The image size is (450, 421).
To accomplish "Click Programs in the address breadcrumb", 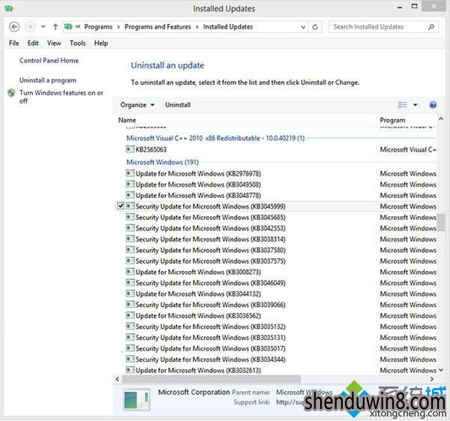I will click(x=98, y=27).
